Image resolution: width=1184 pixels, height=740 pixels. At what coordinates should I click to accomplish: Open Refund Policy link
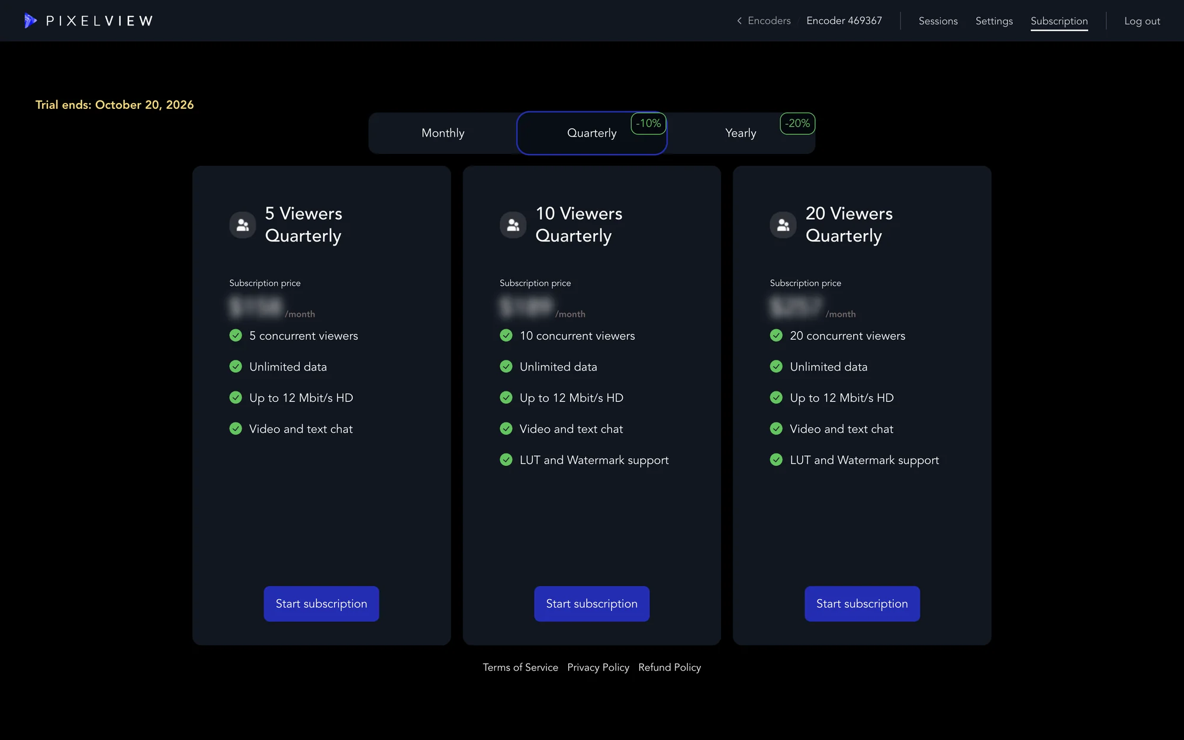(670, 667)
